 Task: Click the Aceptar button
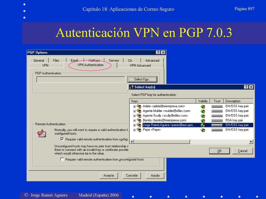pos(109,175)
